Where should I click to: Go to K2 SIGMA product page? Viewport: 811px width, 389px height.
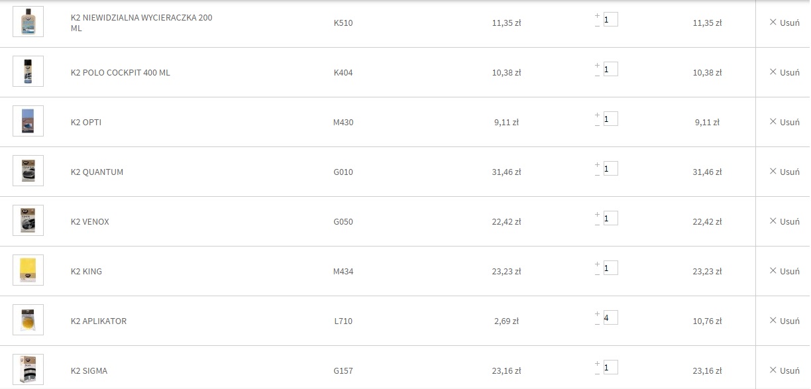89,371
